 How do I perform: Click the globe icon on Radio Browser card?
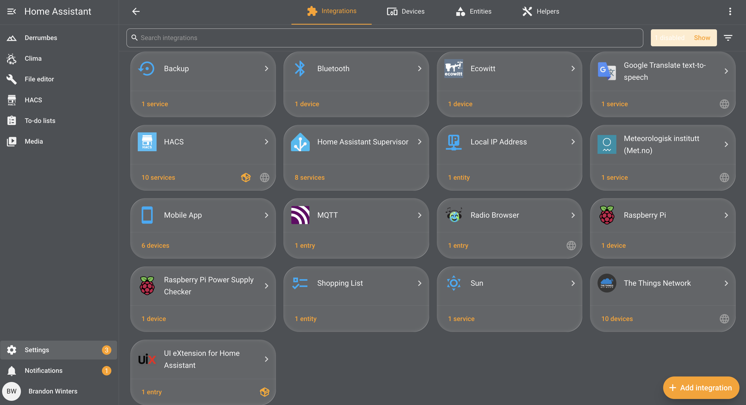point(571,246)
